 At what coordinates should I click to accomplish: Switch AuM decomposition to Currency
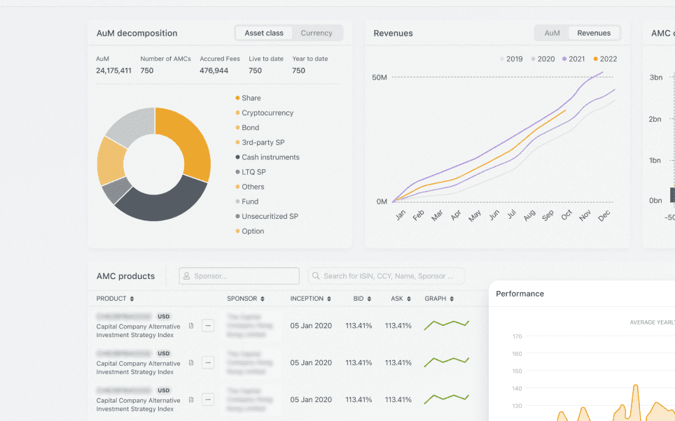pyautogui.click(x=316, y=33)
